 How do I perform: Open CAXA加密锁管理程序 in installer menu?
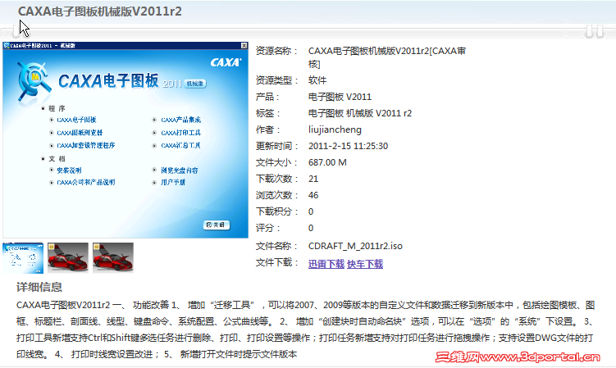[85, 145]
